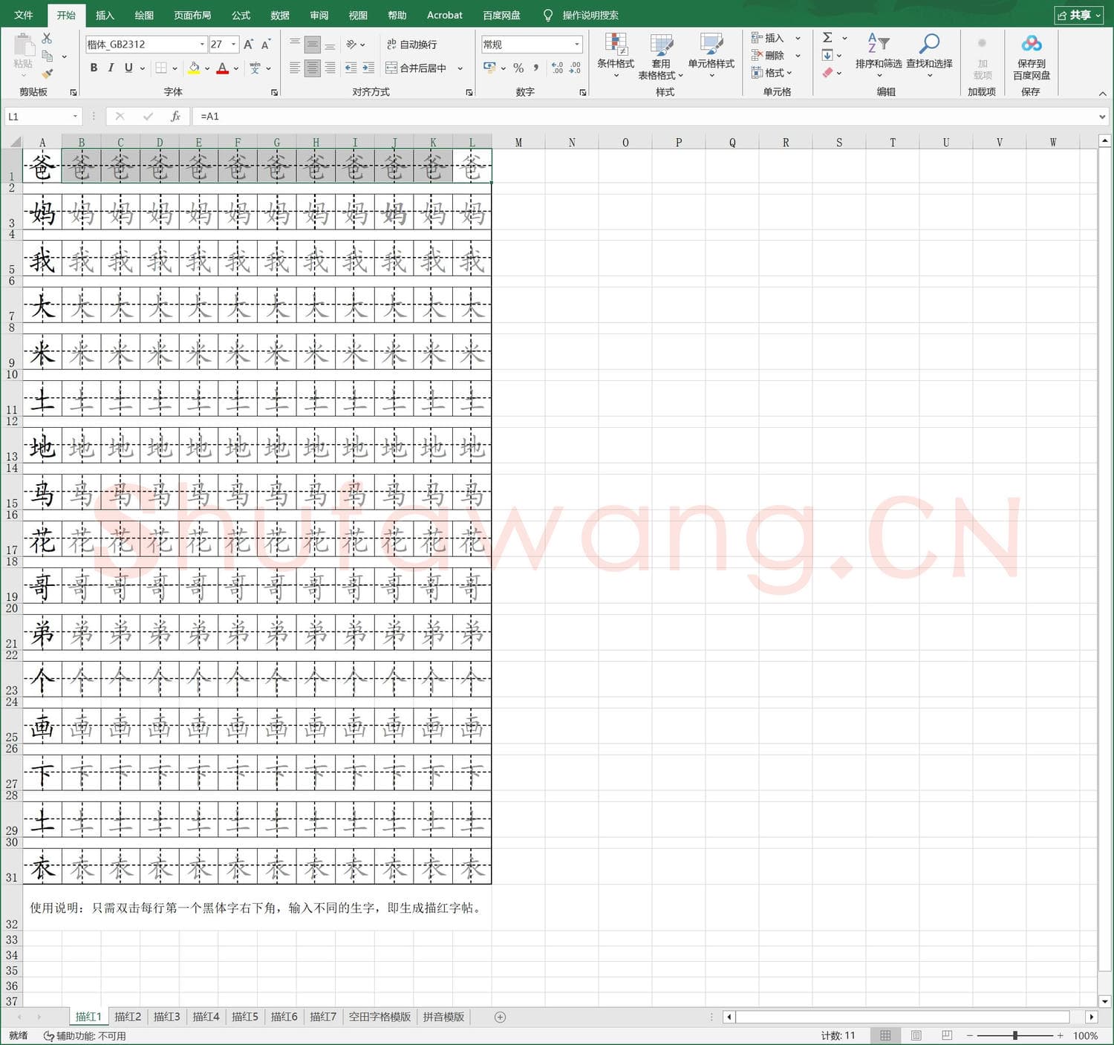Open the number format dropdown 常规
This screenshot has height=1045, width=1114.
577,45
